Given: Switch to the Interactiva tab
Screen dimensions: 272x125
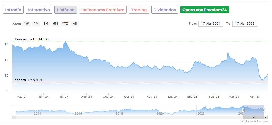Looking at the screenshot, I should click(39, 10).
